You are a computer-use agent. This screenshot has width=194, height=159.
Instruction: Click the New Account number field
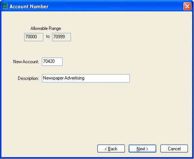coord(52,62)
